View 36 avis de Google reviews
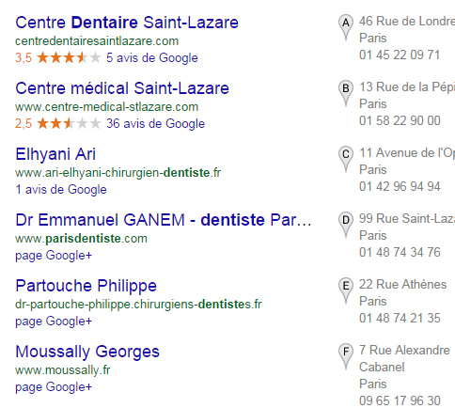 point(155,123)
